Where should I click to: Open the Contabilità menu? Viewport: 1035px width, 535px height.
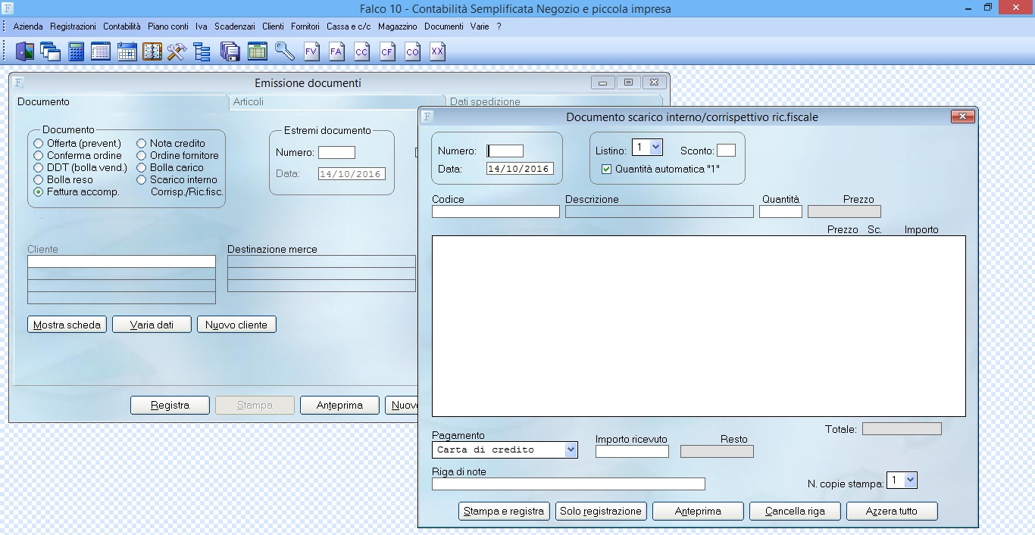pyautogui.click(x=122, y=26)
